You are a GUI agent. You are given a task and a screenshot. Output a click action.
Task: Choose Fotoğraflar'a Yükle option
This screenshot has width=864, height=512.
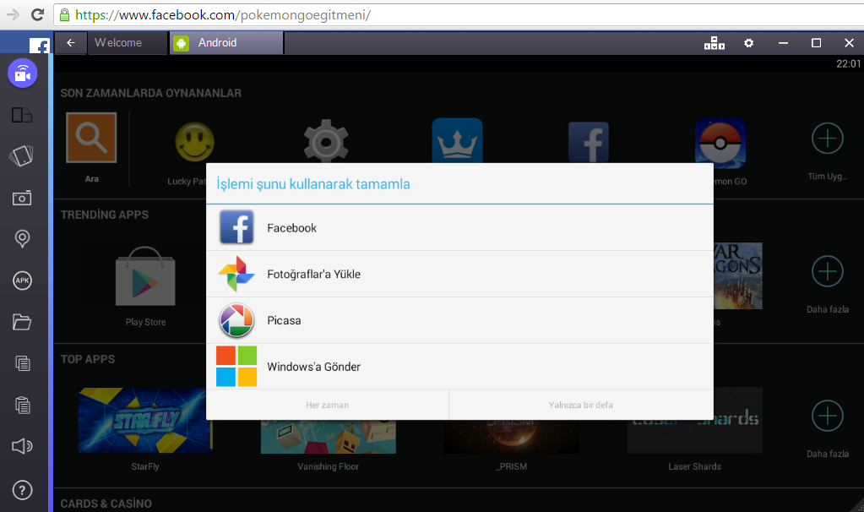click(459, 274)
